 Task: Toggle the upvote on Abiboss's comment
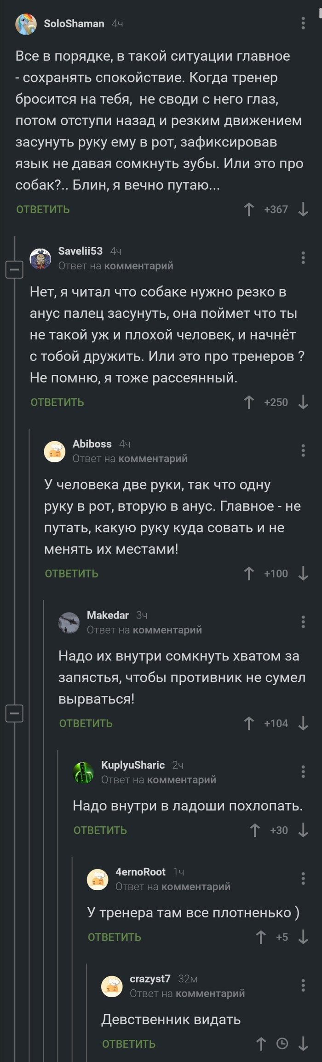[248, 573]
